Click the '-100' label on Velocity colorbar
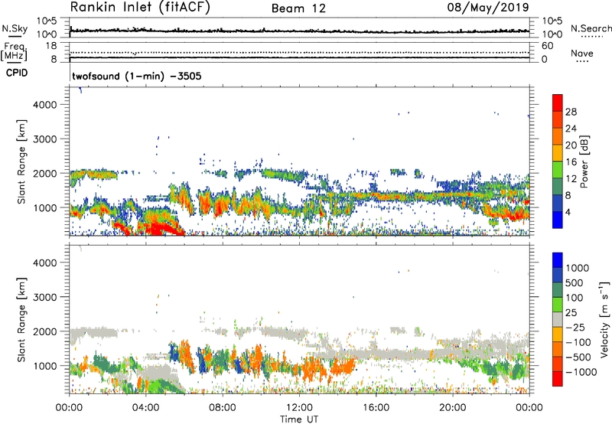 click(x=578, y=342)
